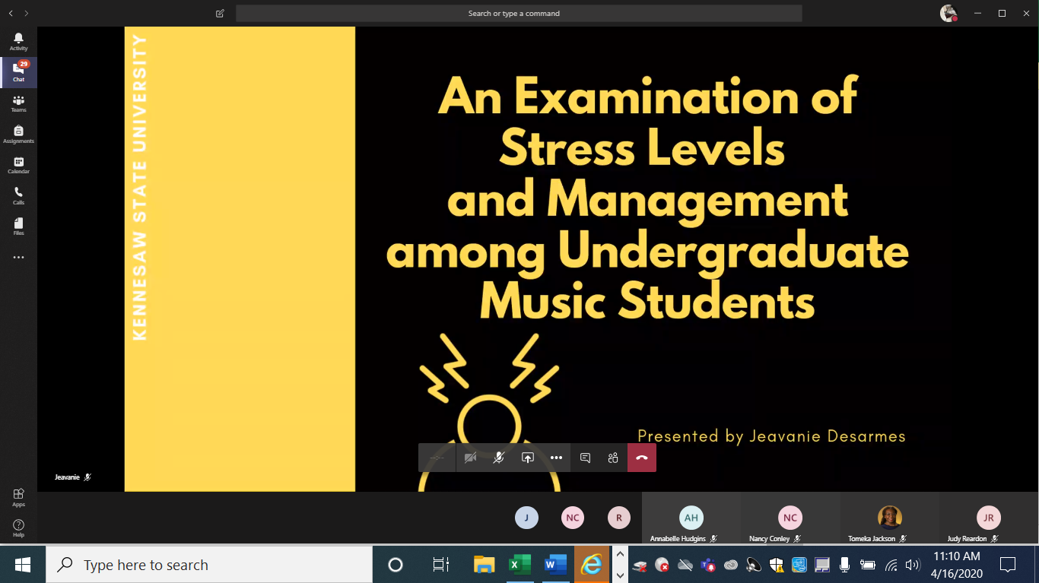1039x583 pixels.
Task: Toggle the camera on in call controls
Action: point(470,458)
